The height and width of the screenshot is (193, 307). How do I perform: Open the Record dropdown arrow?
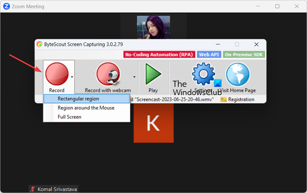[x=72, y=77]
